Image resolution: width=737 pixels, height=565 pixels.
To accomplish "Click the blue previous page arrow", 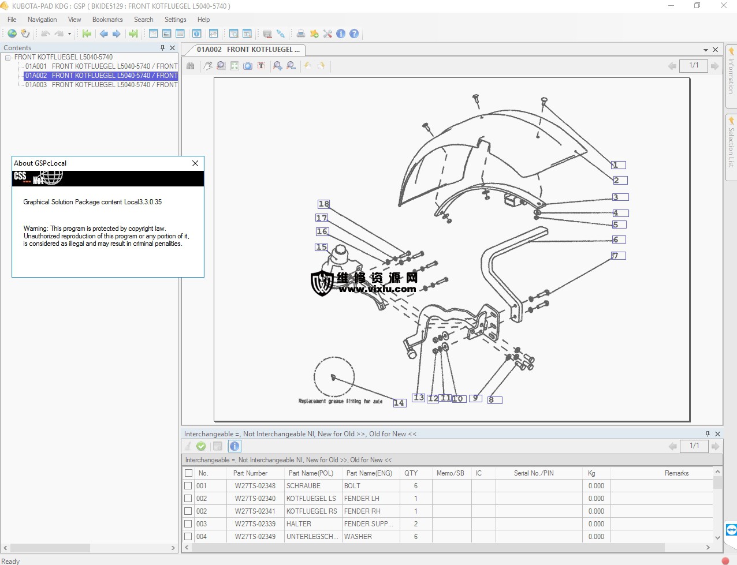I will point(104,33).
